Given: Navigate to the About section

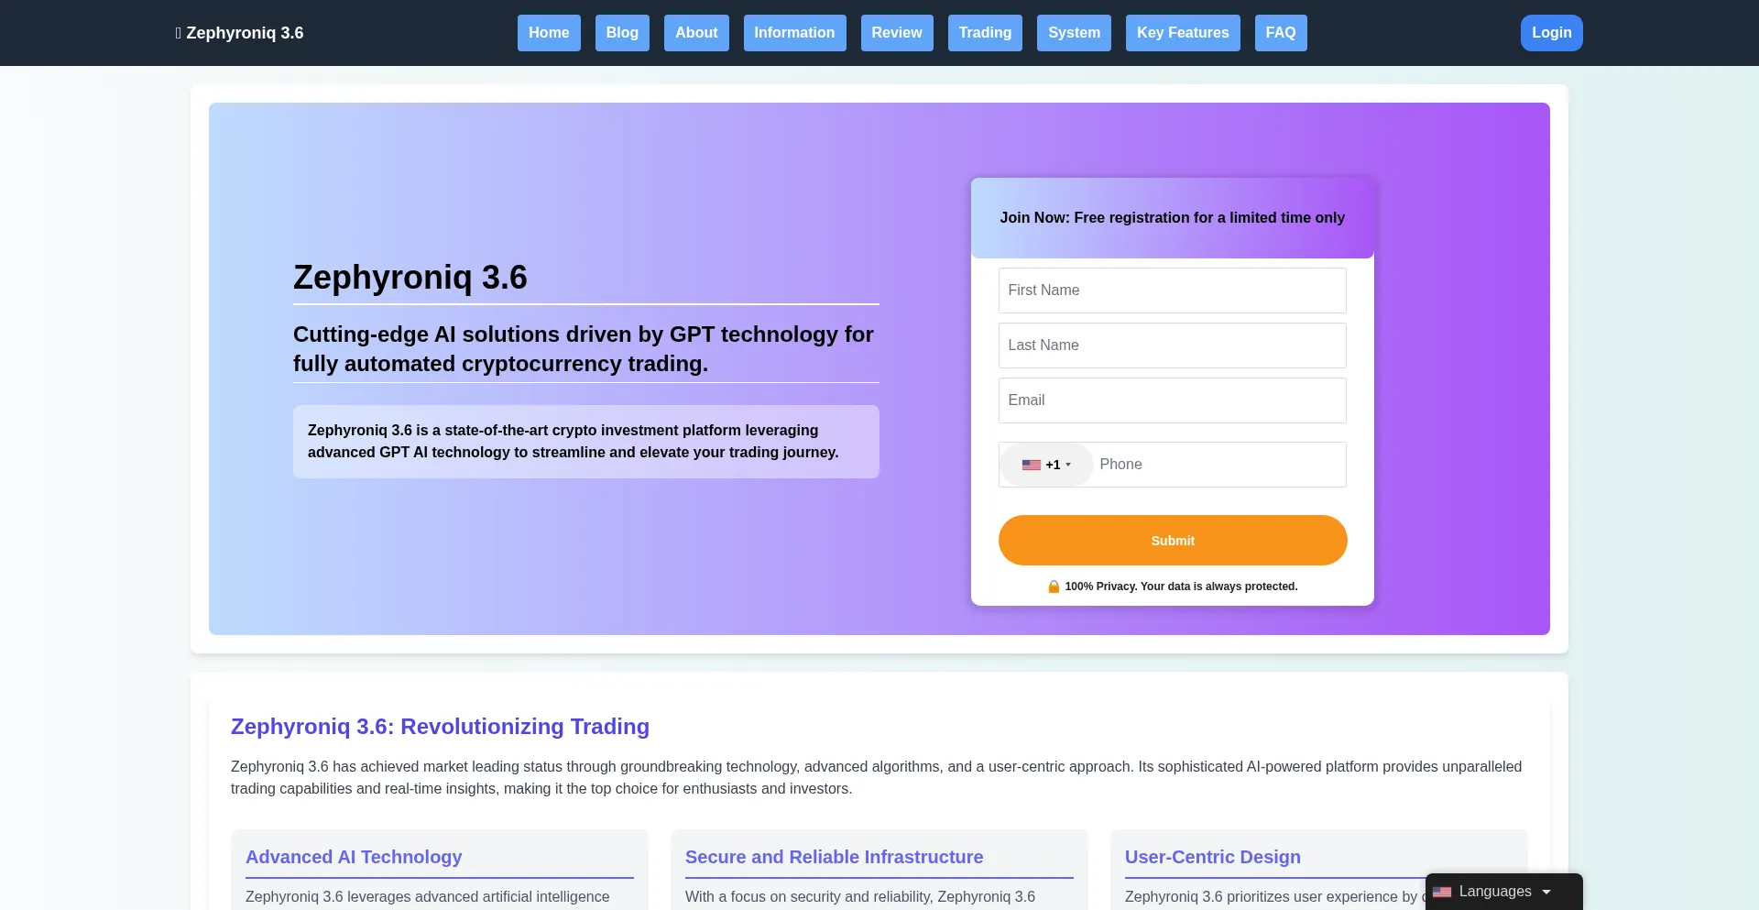Looking at the screenshot, I should click(x=696, y=33).
